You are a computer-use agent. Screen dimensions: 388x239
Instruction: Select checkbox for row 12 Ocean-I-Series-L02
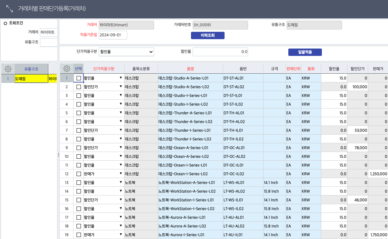point(79,174)
